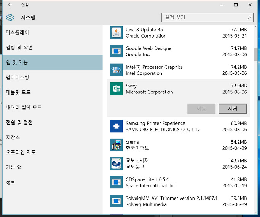
Task: Click the Oracle Corporation publisher text
Action: (x=146, y=36)
